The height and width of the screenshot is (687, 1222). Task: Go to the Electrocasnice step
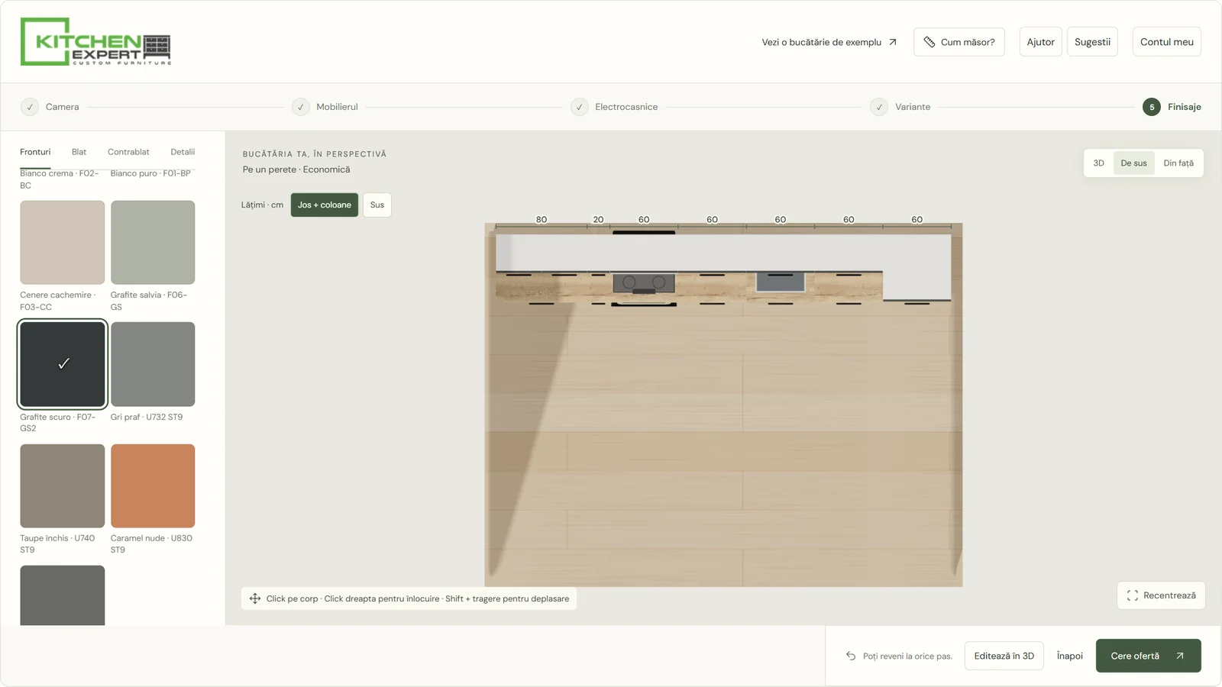615,107
